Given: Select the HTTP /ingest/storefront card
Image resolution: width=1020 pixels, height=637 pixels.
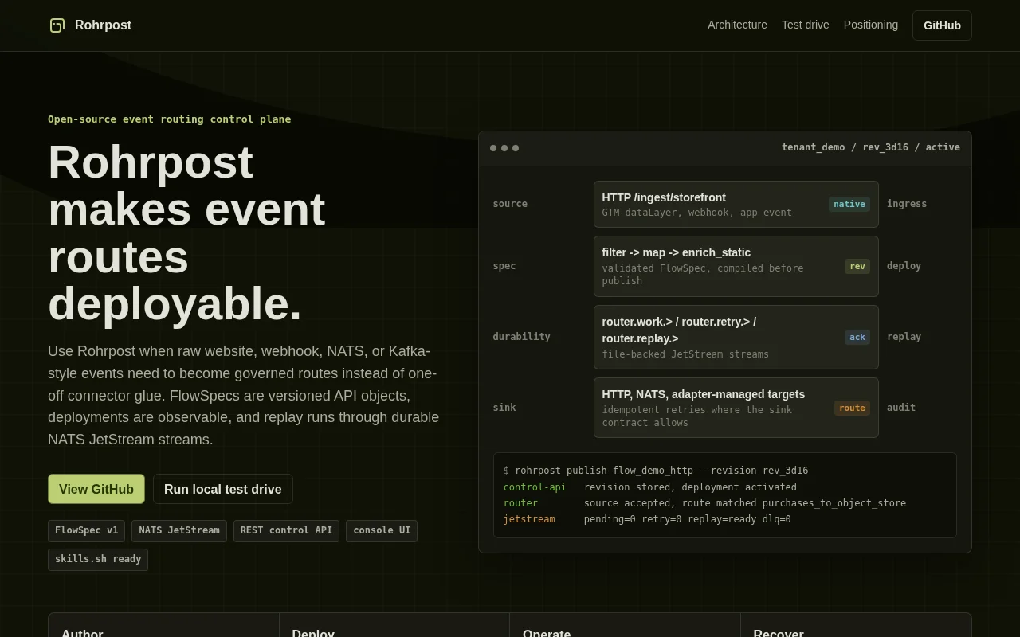Looking at the screenshot, I should [x=736, y=204].
